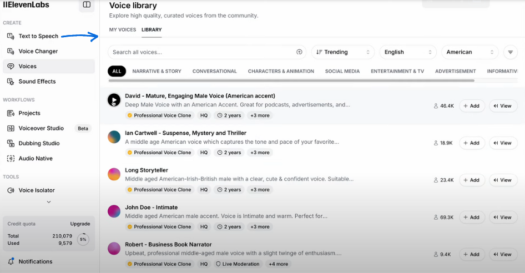The width and height of the screenshot is (525, 273).
Task: Select the CONVERSATIONAL category
Action: click(215, 72)
